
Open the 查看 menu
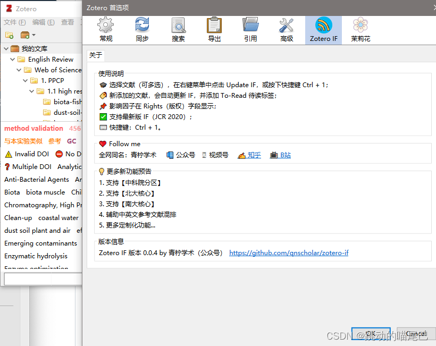[x=68, y=22]
